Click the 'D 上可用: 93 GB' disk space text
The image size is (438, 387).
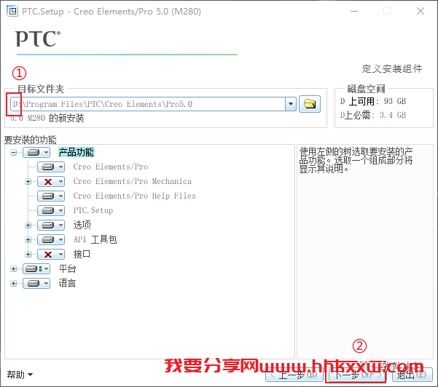(373, 101)
